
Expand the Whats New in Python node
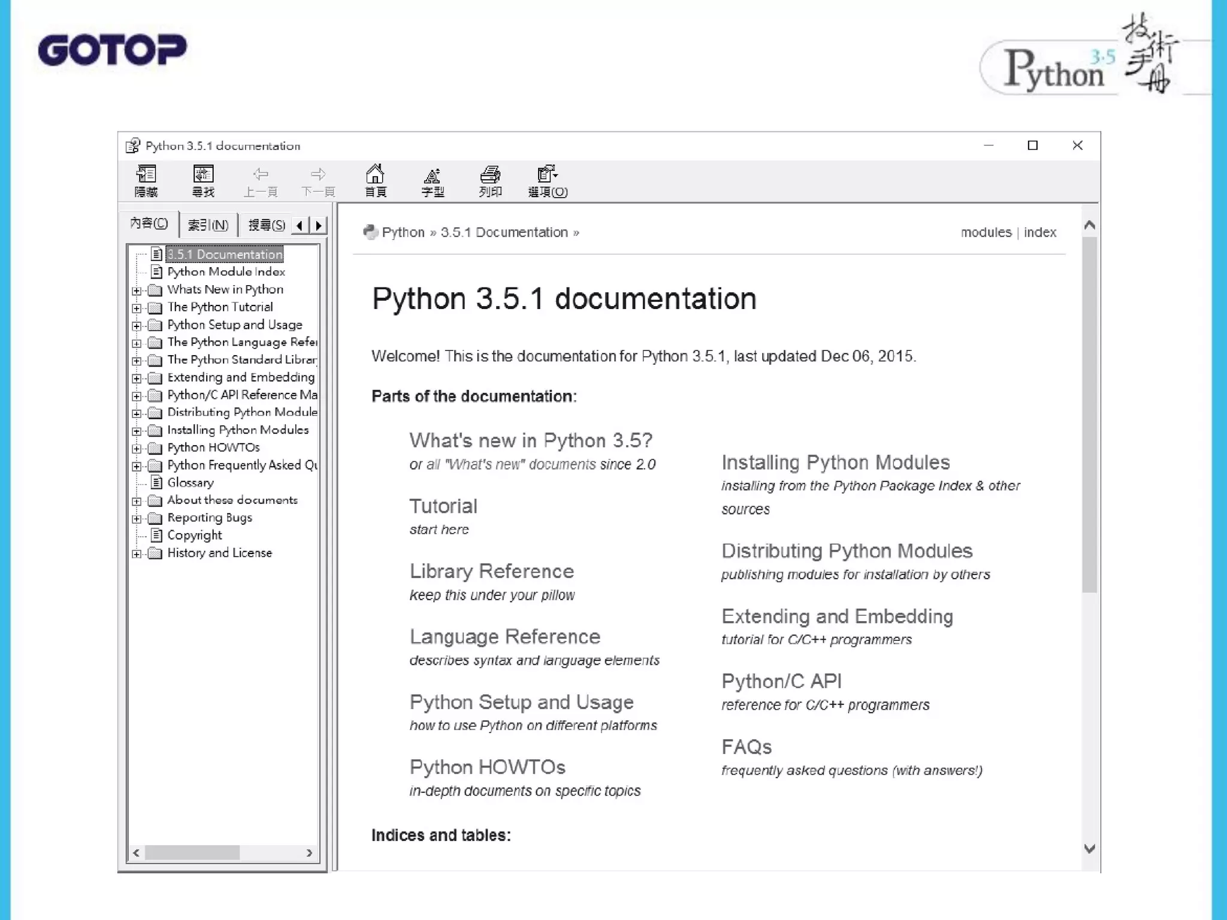click(x=137, y=291)
